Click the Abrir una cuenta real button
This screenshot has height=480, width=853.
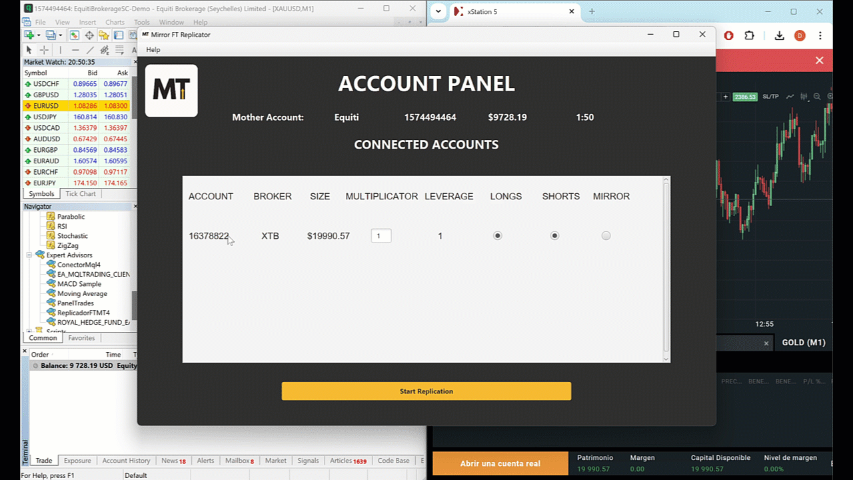tap(500, 463)
